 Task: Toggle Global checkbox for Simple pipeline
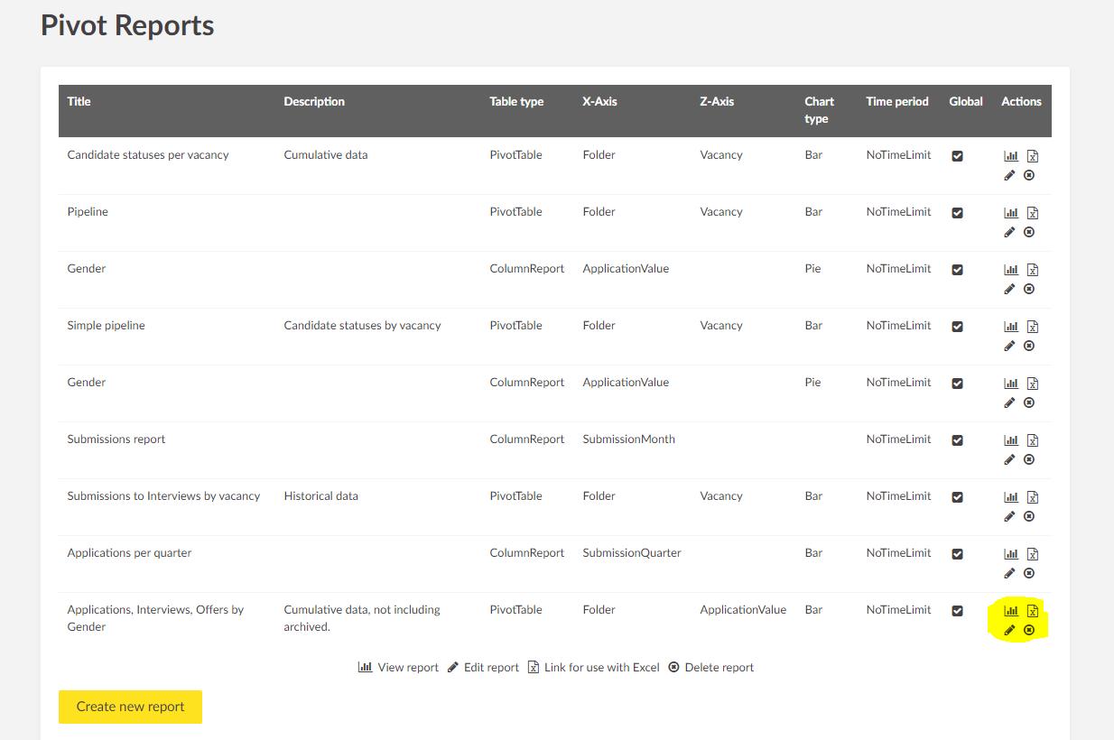click(957, 327)
